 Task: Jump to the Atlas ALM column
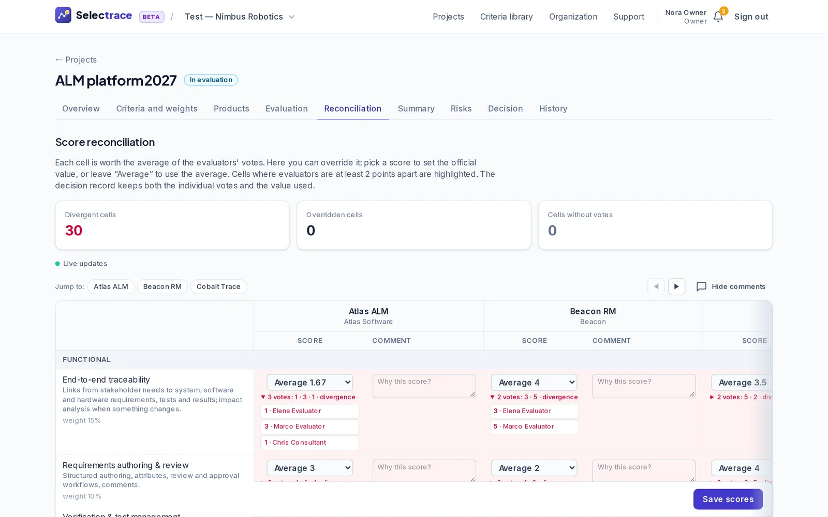(111, 286)
